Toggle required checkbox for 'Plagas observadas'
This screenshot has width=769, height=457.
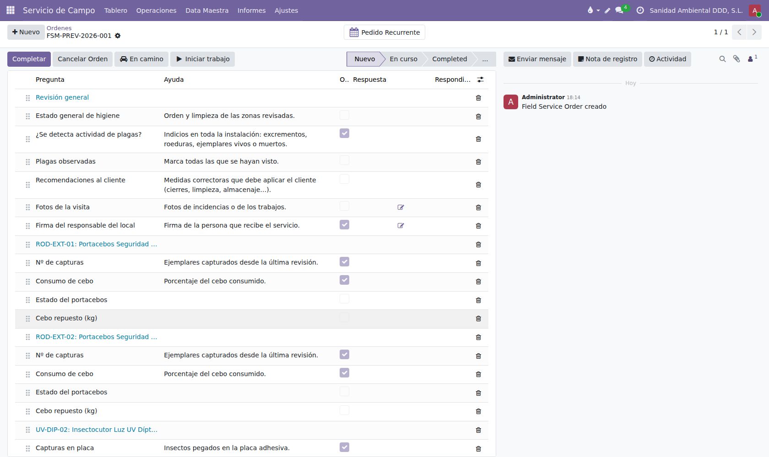[x=345, y=160]
